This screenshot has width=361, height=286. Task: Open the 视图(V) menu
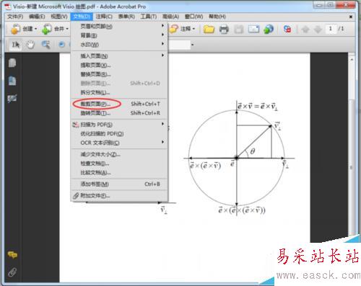[59, 17]
